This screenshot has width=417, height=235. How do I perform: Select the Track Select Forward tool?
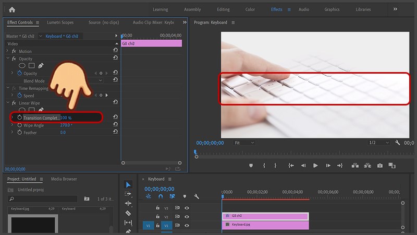129,194
